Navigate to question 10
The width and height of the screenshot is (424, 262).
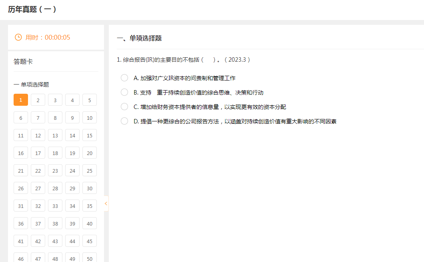[x=90, y=118]
